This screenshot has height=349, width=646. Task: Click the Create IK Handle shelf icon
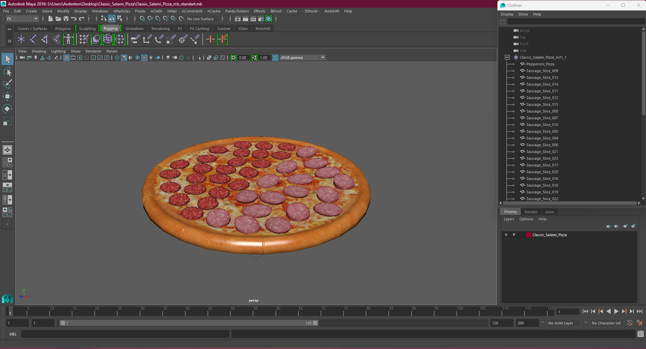(x=45, y=39)
